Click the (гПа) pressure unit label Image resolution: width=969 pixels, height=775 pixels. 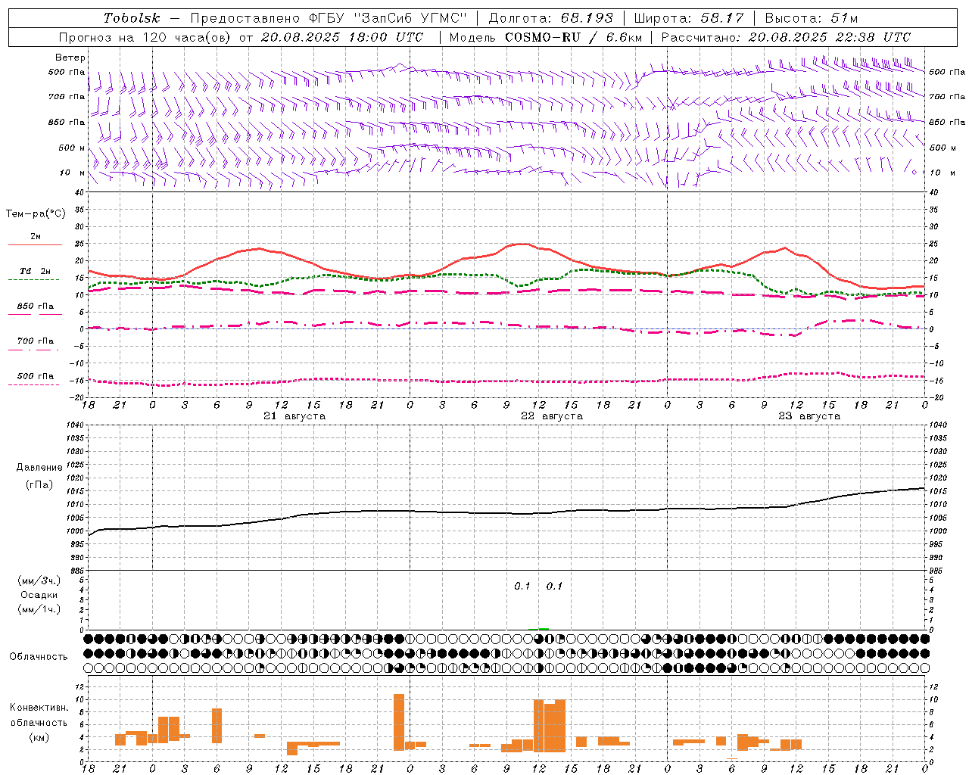(x=39, y=485)
